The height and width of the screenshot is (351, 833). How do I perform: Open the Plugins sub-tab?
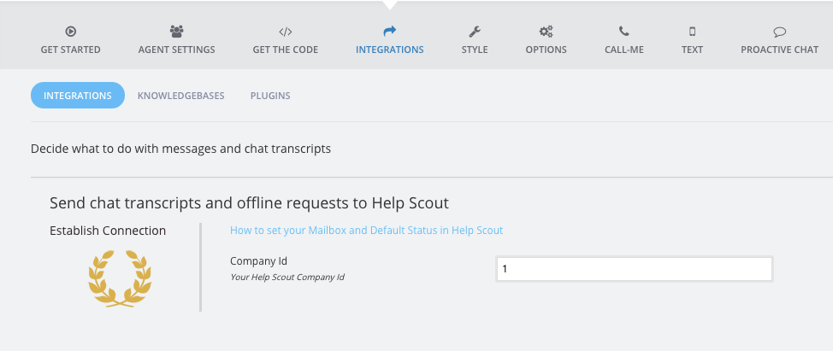(x=270, y=96)
